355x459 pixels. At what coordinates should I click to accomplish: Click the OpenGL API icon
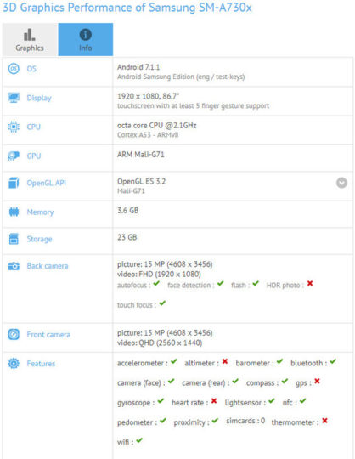[x=14, y=183]
